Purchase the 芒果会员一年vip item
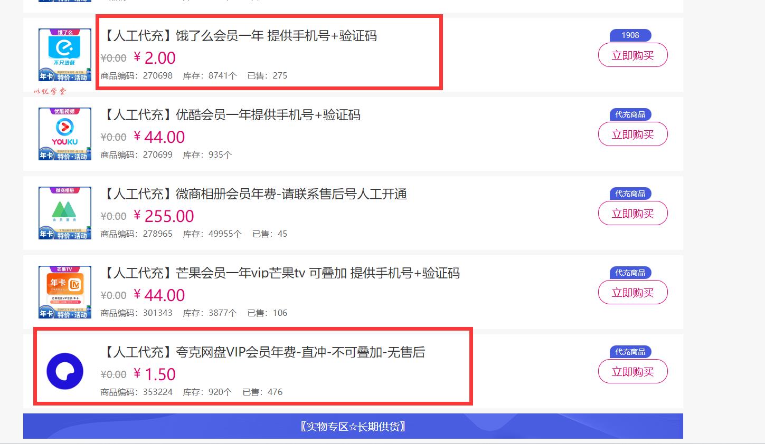Screen dimensions: 765x444 point(632,293)
